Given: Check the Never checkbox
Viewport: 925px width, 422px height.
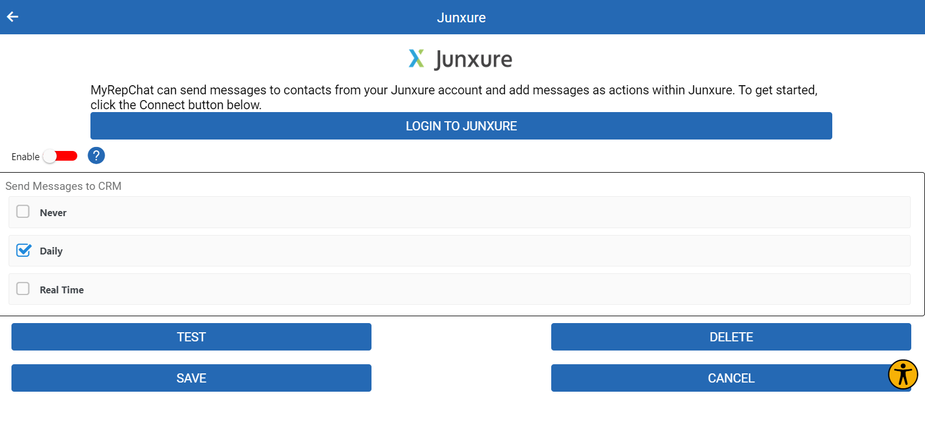Looking at the screenshot, I should (23, 212).
